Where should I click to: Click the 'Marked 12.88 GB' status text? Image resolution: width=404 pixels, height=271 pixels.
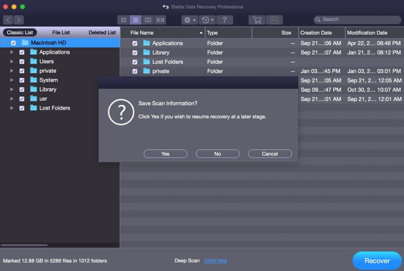tap(55, 261)
